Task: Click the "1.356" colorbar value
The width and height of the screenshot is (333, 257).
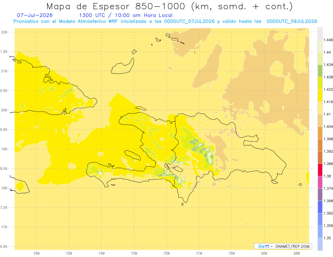Action: 328,226
